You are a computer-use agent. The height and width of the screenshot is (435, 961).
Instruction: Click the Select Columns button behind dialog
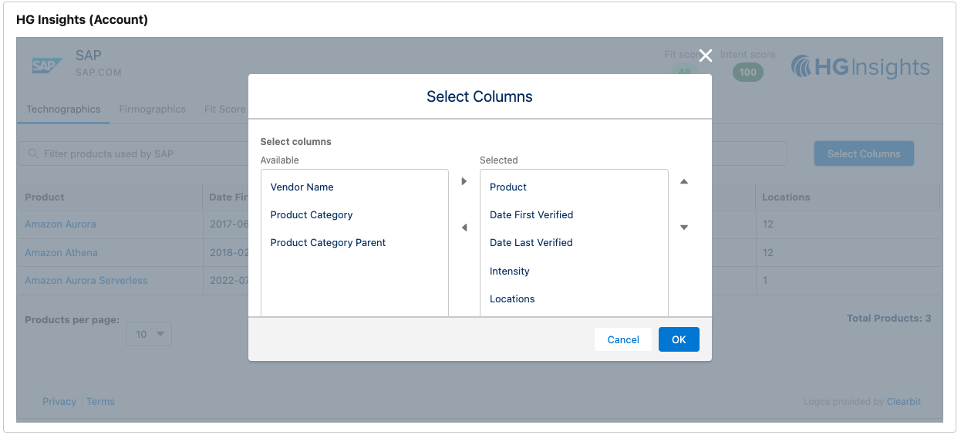pyautogui.click(x=864, y=153)
